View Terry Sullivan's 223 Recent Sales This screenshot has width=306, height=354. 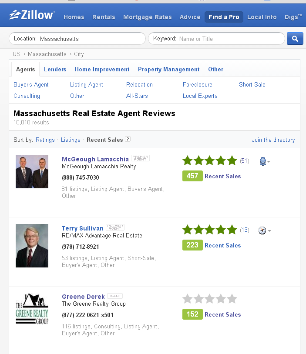coord(212,245)
